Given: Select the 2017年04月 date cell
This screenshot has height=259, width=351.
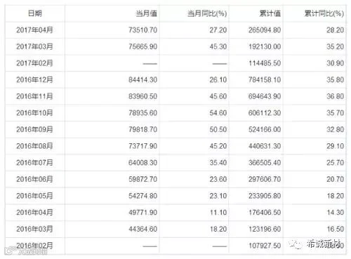Looking at the screenshot, I should [x=34, y=30].
